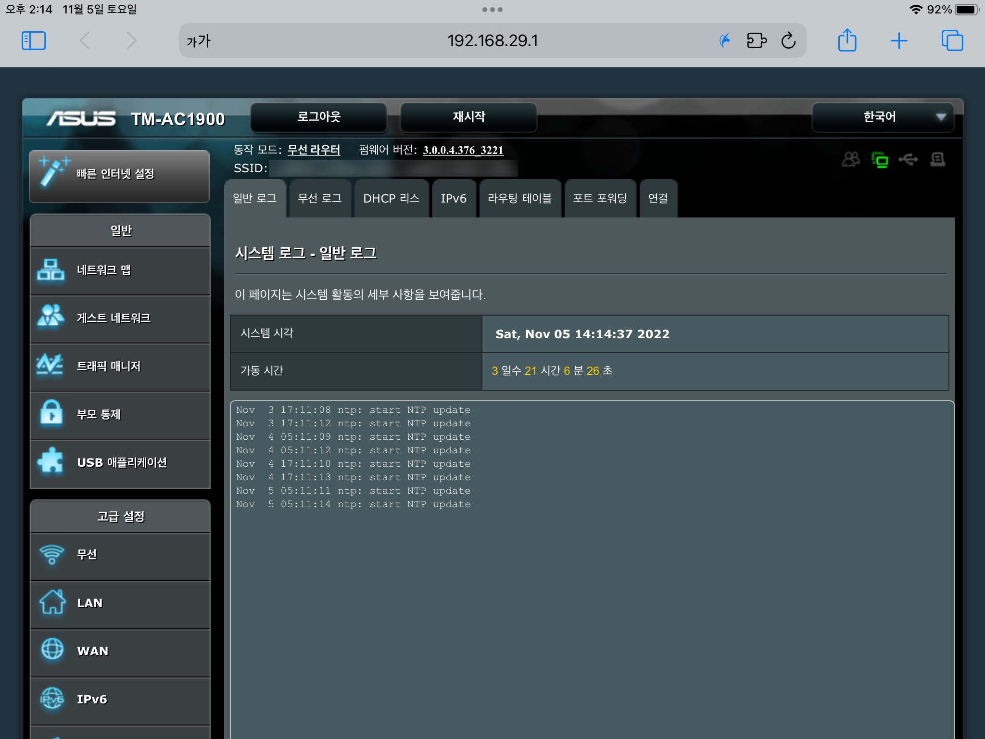Tap 가가 reader view options menu

(199, 41)
